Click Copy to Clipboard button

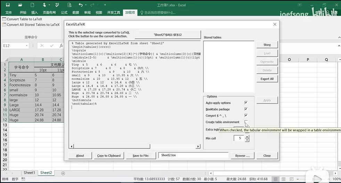[x=109, y=156]
